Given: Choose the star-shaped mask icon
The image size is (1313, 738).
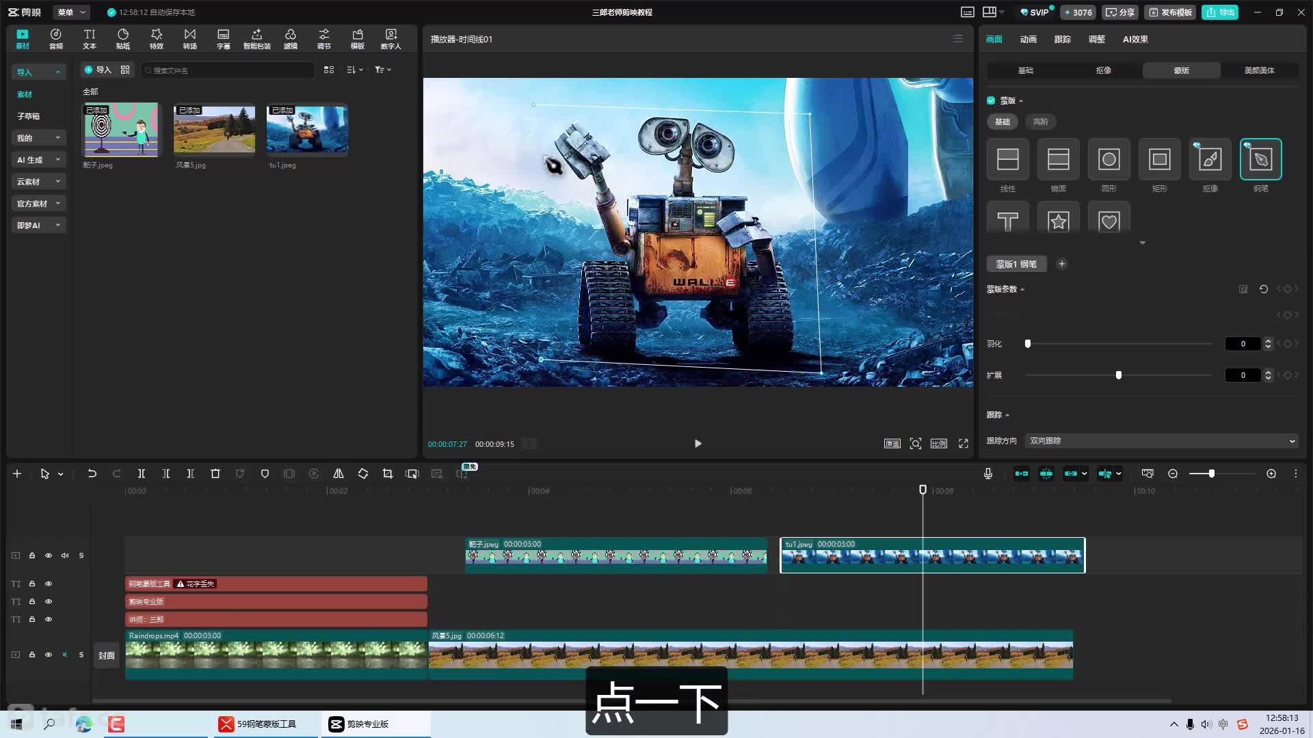Looking at the screenshot, I should coord(1058,220).
